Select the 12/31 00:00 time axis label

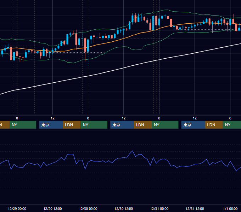159,208
